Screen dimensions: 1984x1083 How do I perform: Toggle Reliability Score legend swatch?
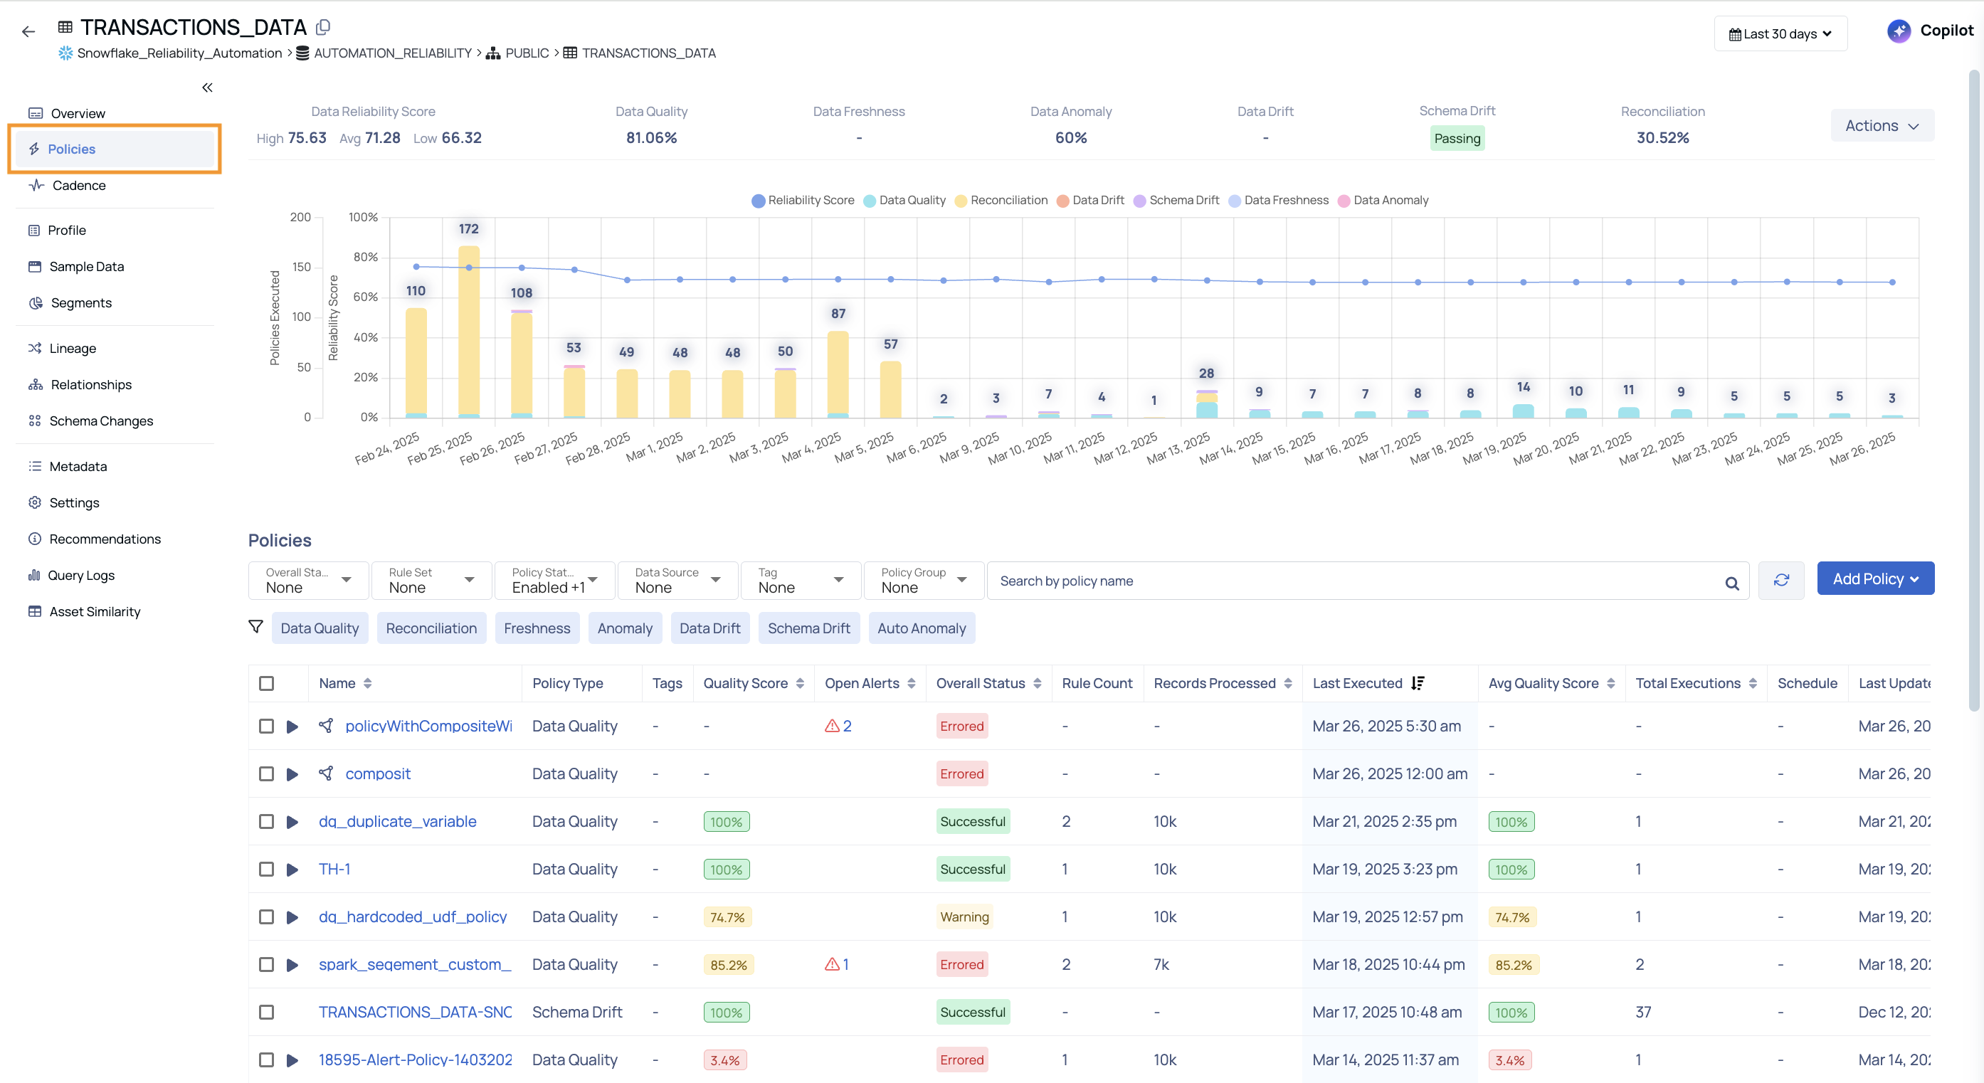pyautogui.click(x=758, y=200)
